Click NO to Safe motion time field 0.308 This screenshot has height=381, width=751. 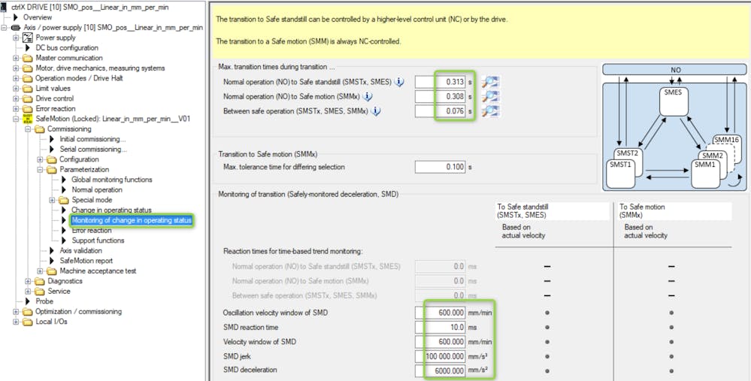click(x=441, y=97)
